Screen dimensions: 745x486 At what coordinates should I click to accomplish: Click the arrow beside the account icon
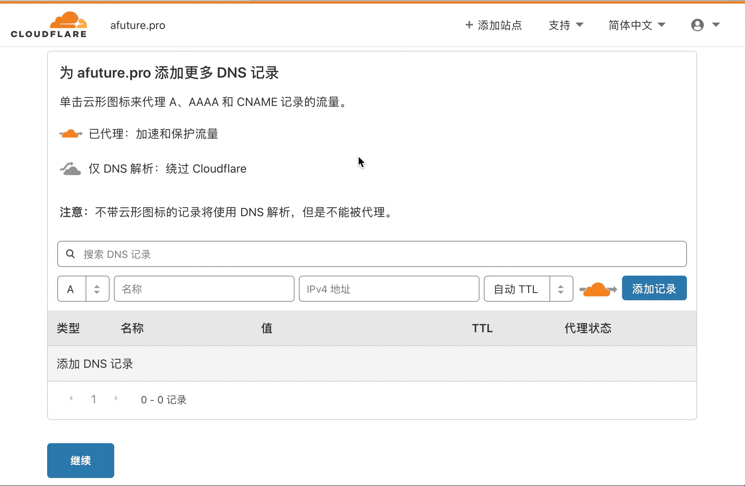[x=716, y=25]
